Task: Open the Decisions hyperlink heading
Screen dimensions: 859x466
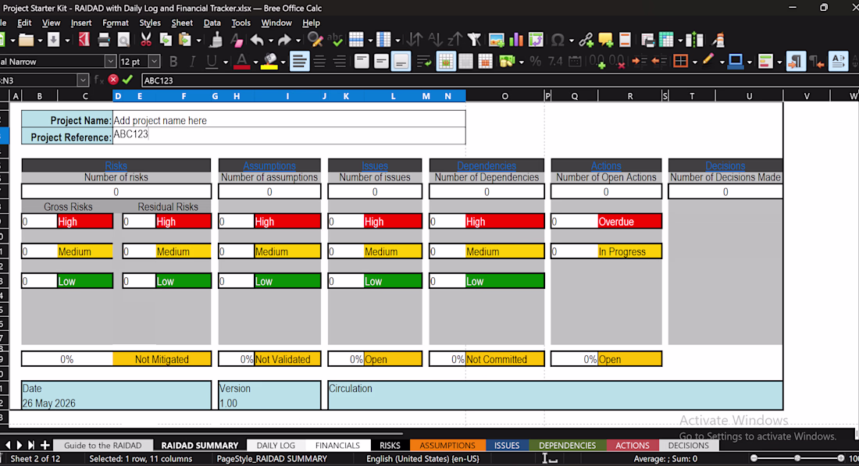Action: click(x=725, y=165)
